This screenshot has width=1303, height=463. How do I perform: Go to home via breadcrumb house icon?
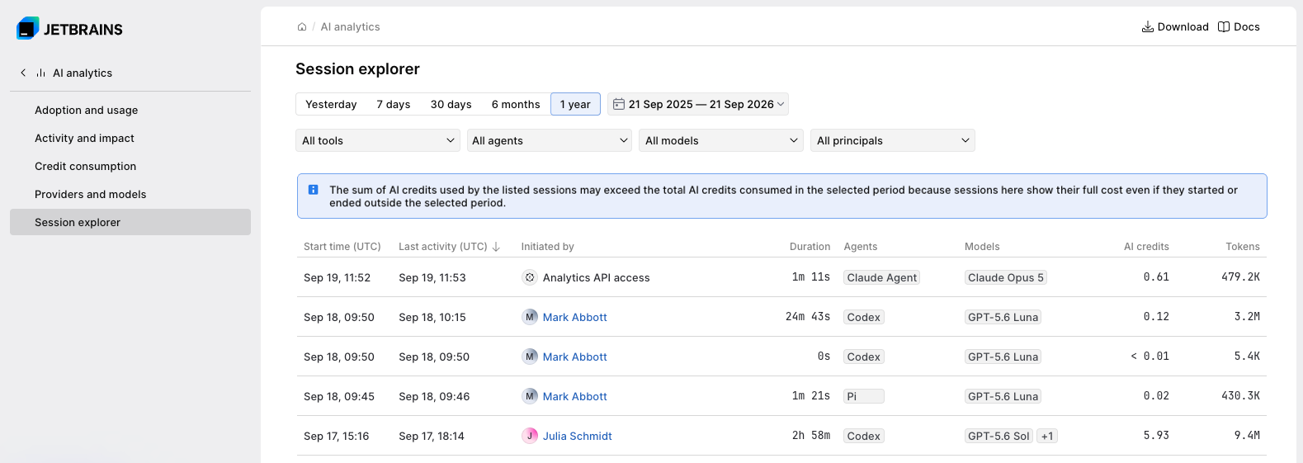[x=302, y=26]
